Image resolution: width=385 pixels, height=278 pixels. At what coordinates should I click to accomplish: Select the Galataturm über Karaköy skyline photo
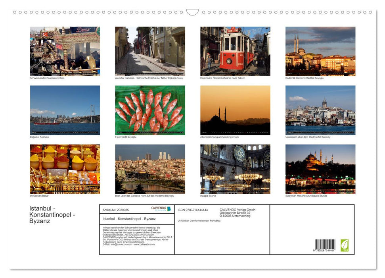320,109
